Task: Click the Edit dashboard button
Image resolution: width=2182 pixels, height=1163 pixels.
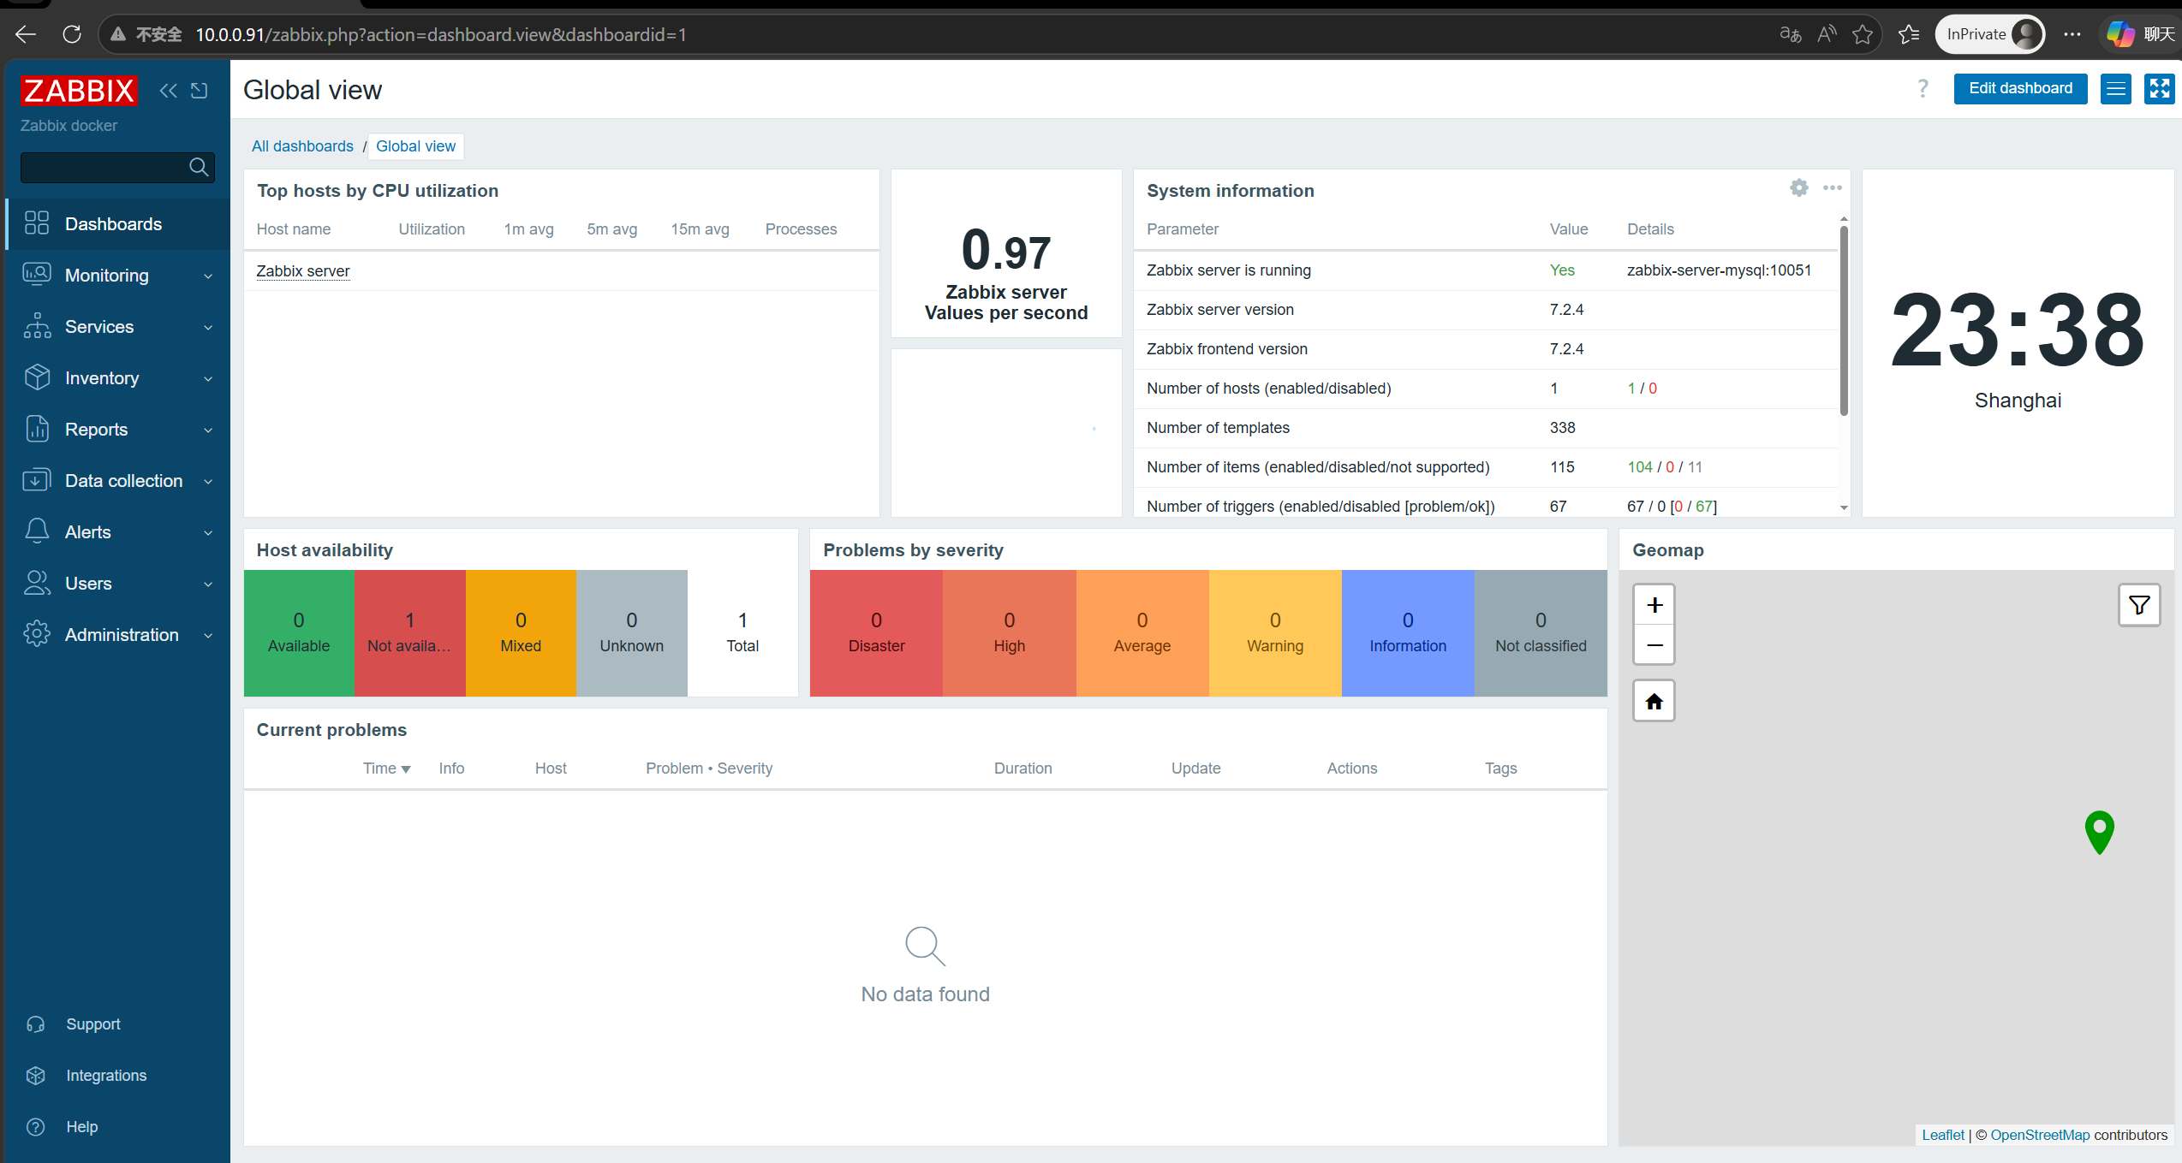Action: click(2019, 89)
